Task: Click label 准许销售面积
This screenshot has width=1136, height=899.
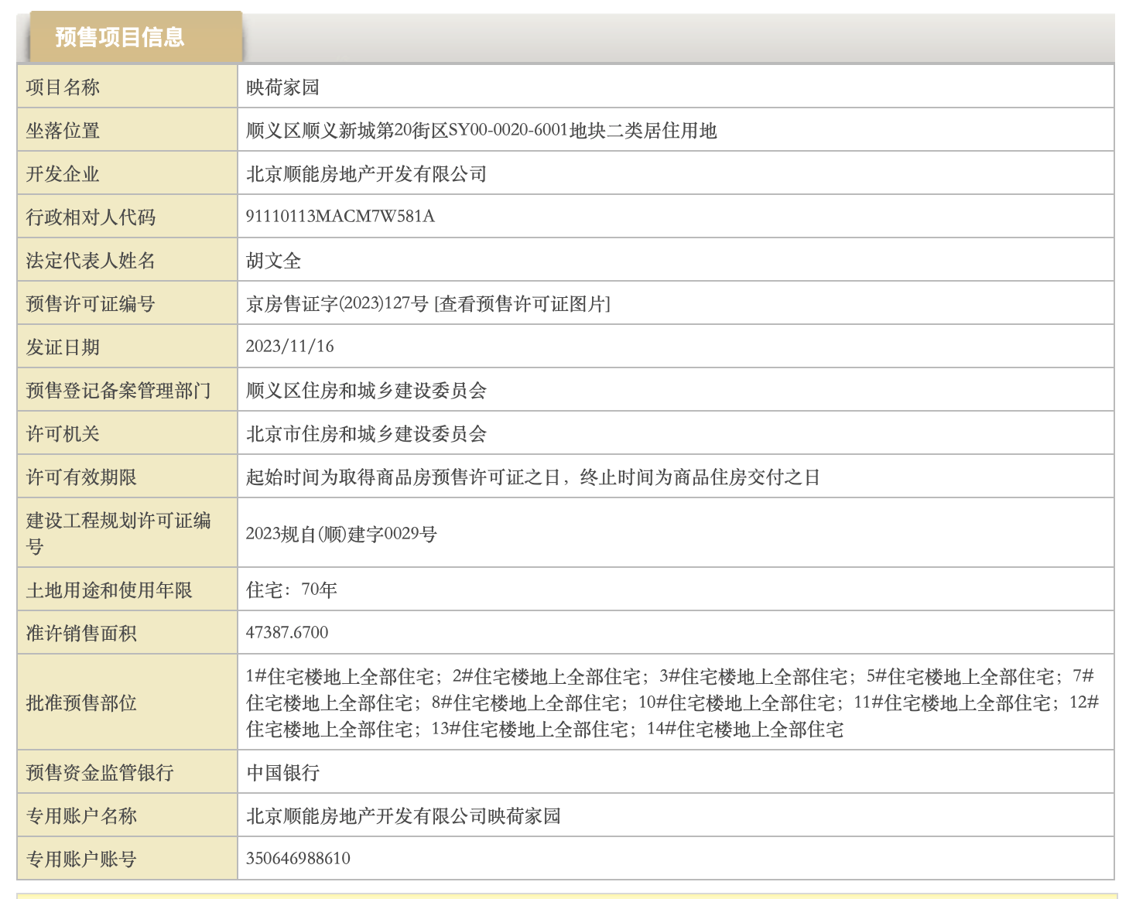Action: coord(81,634)
